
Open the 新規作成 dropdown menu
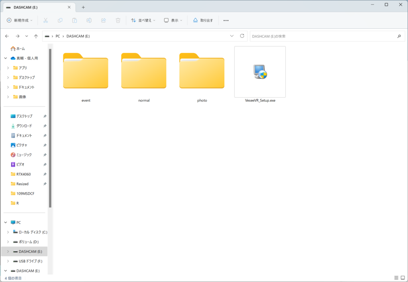point(20,20)
